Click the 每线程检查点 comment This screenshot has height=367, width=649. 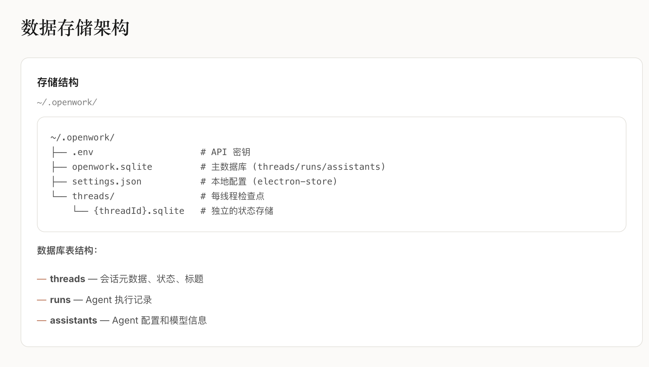233,196
